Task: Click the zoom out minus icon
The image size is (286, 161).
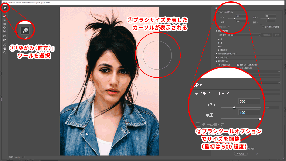Action: [x=10, y=157]
